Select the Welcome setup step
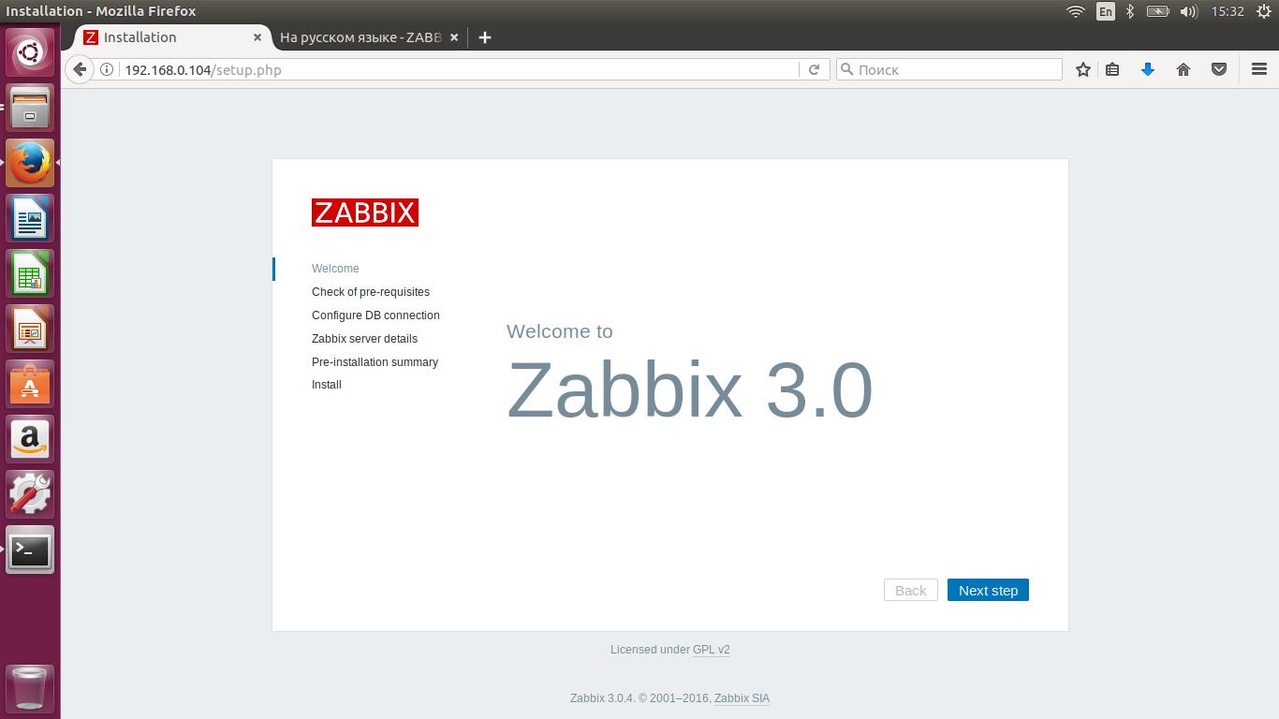Screen dimensions: 1279x719 click(335, 269)
